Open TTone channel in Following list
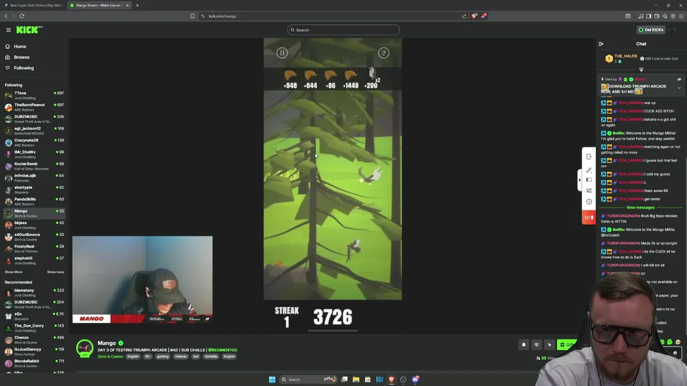The width and height of the screenshot is (687, 386). (x=33, y=95)
